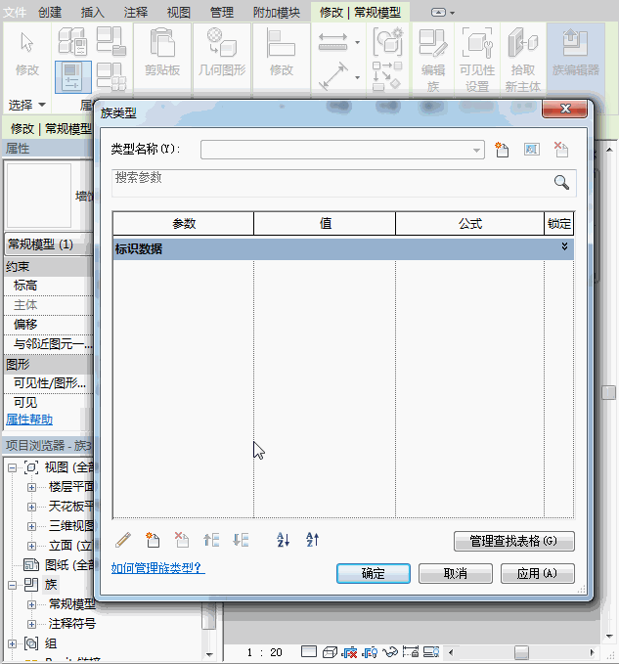The image size is (619, 664).
Task: Move parameter down with the arrow icon
Action: pos(241,540)
